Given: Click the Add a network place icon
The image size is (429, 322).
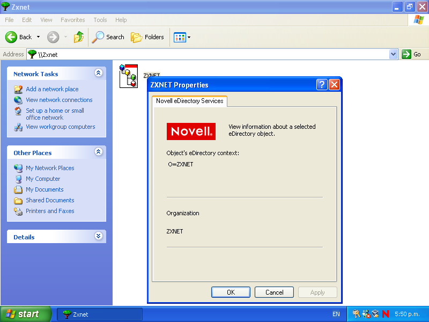Looking at the screenshot, I should click(18, 89).
